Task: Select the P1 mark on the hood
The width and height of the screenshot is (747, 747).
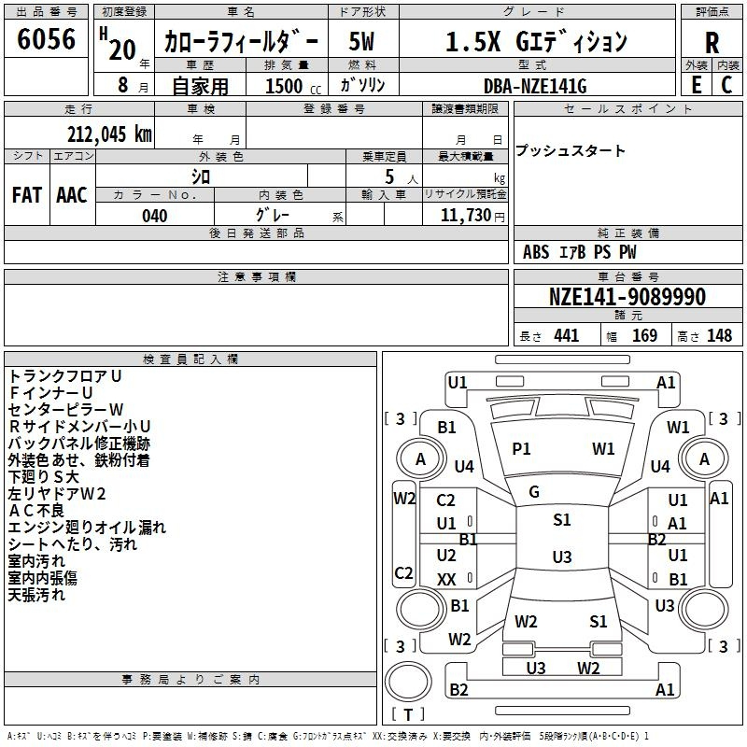Action: click(x=521, y=449)
